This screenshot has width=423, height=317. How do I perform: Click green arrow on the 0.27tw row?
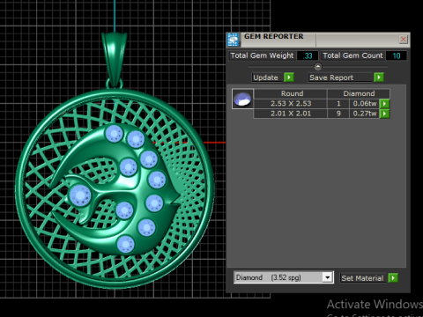point(384,114)
